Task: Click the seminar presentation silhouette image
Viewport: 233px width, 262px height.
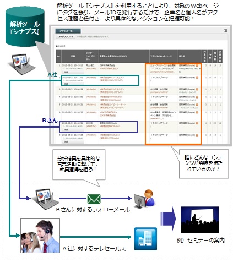Action: tap(199, 220)
